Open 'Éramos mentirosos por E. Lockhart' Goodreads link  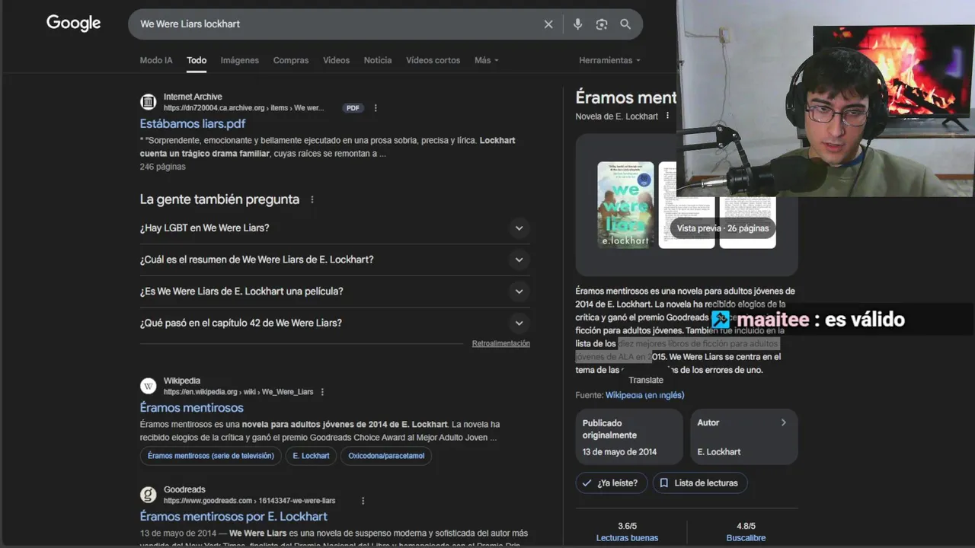[x=234, y=516]
